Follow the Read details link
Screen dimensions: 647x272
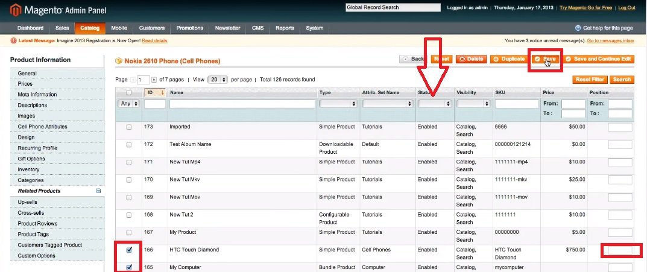(155, 41)
